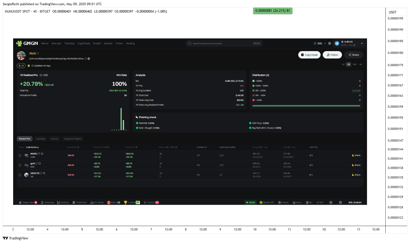
Task: Search GIGGLES with magnifier icon
Action: point(44,173)
